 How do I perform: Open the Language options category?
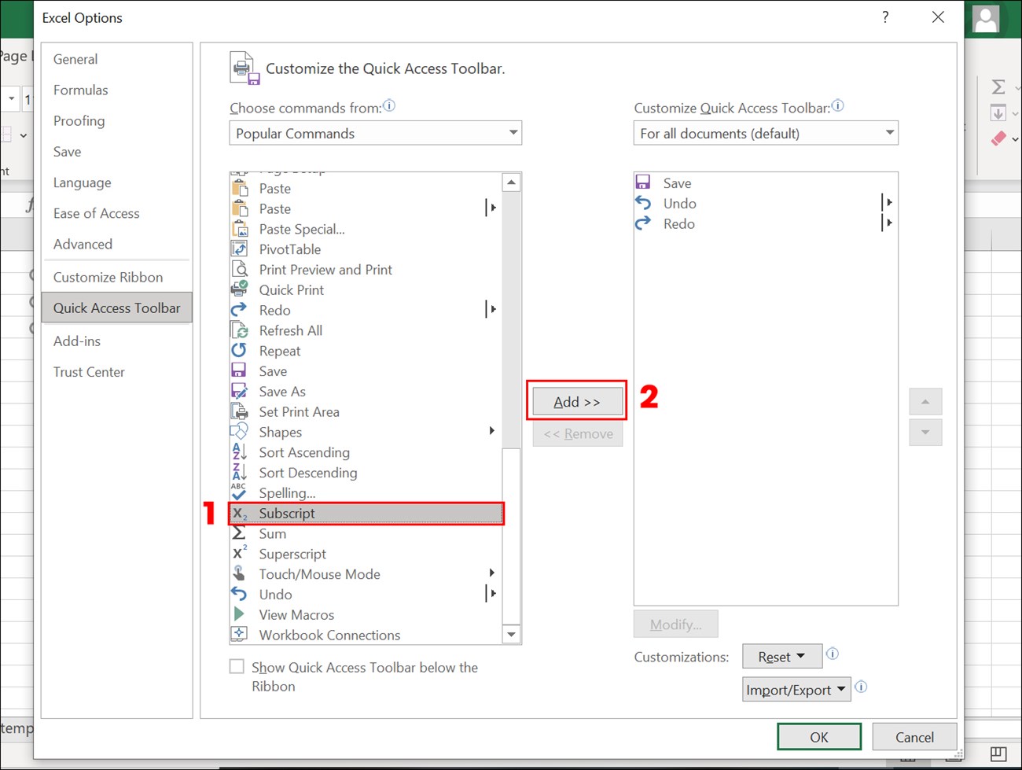[83, 182]
